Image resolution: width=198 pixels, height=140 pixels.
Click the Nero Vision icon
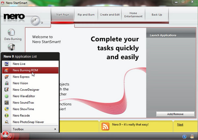[7, 83]
